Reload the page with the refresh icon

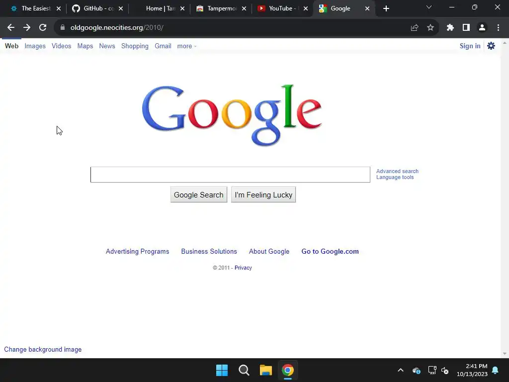coord(43,28)
